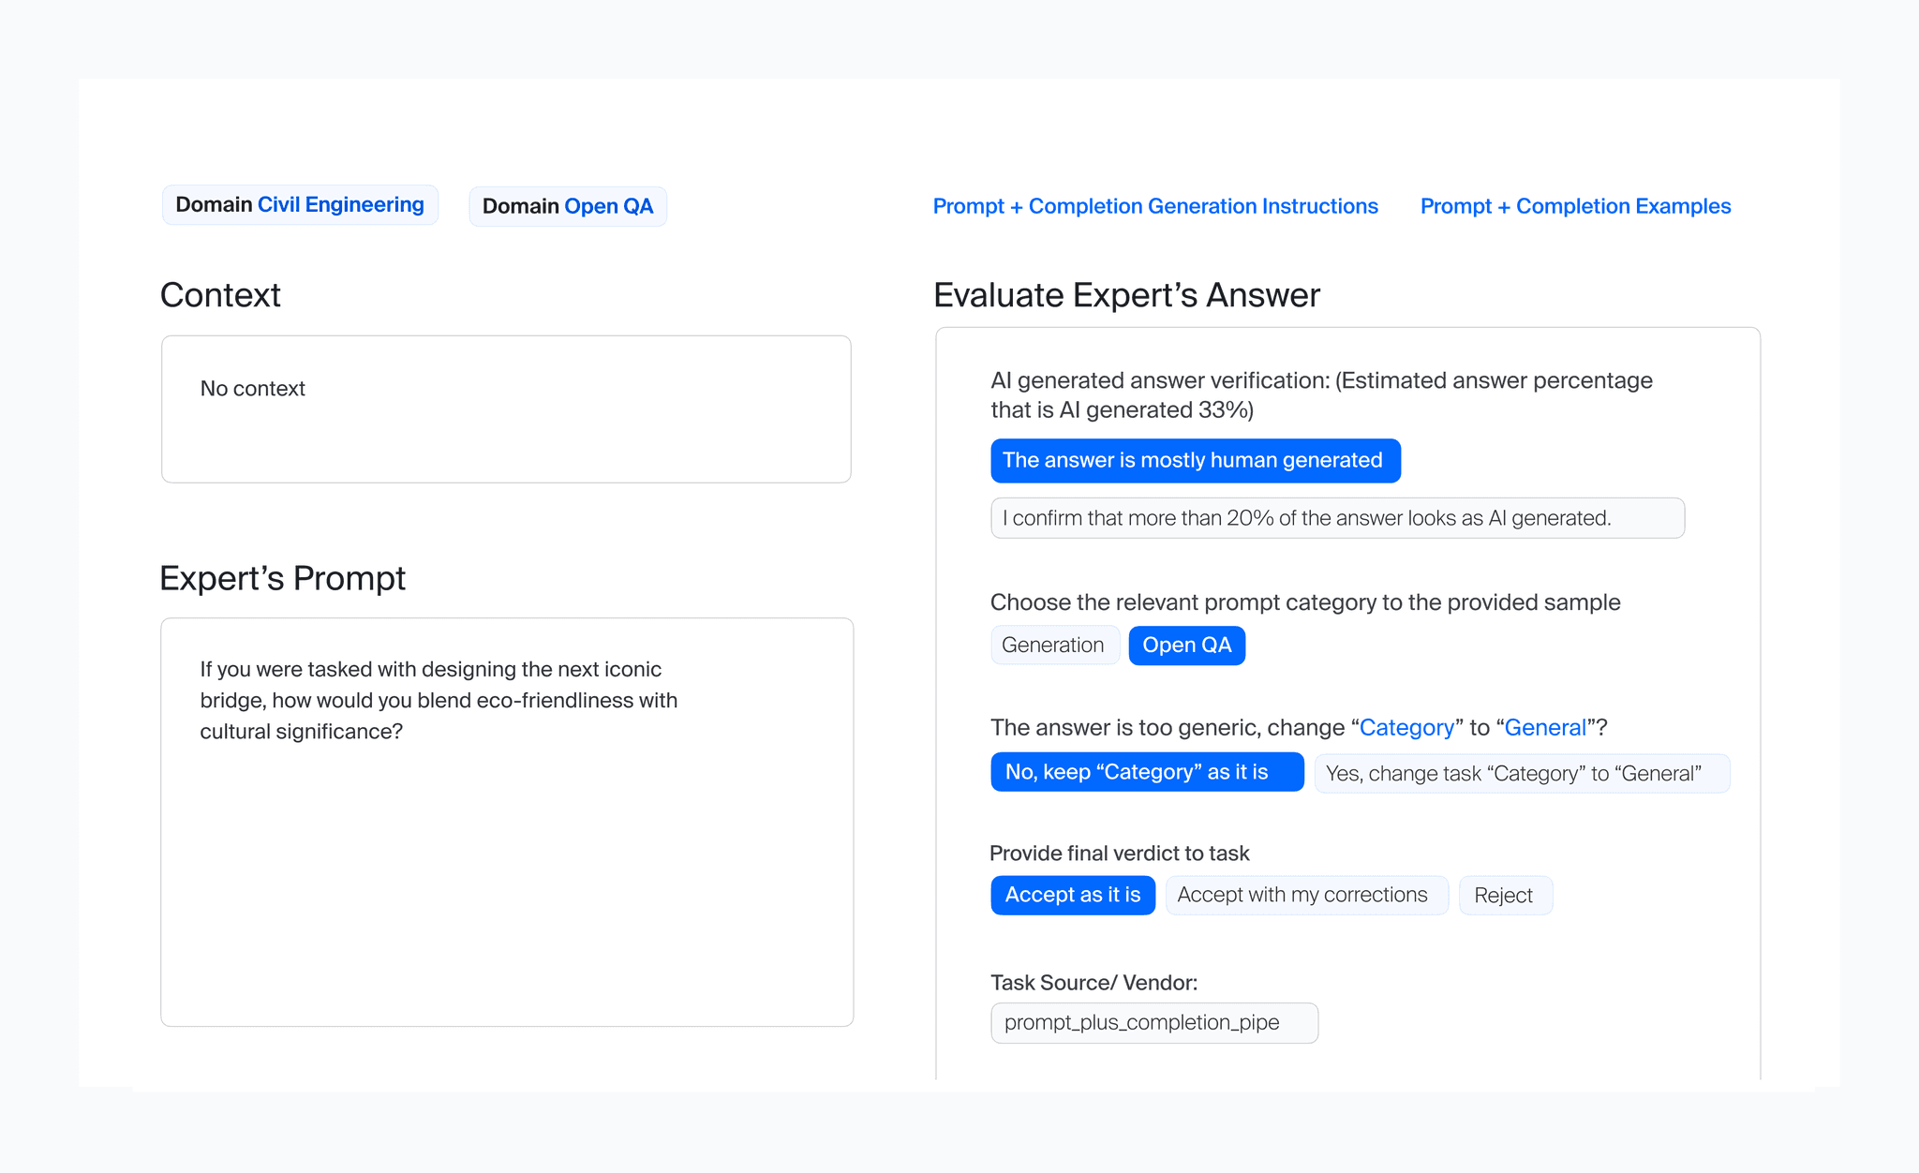This screenshot has width=1919, height=1173.
Task: Click the Task Source/Vendor field
Action: click(1153, 1022)
